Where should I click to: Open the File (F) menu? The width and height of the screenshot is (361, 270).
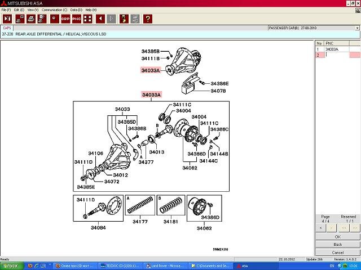tap(6, 10)
